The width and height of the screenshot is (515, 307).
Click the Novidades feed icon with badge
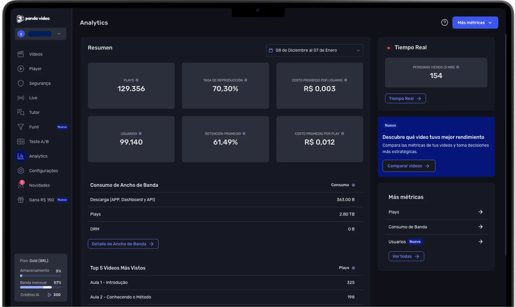coord(21,185)
